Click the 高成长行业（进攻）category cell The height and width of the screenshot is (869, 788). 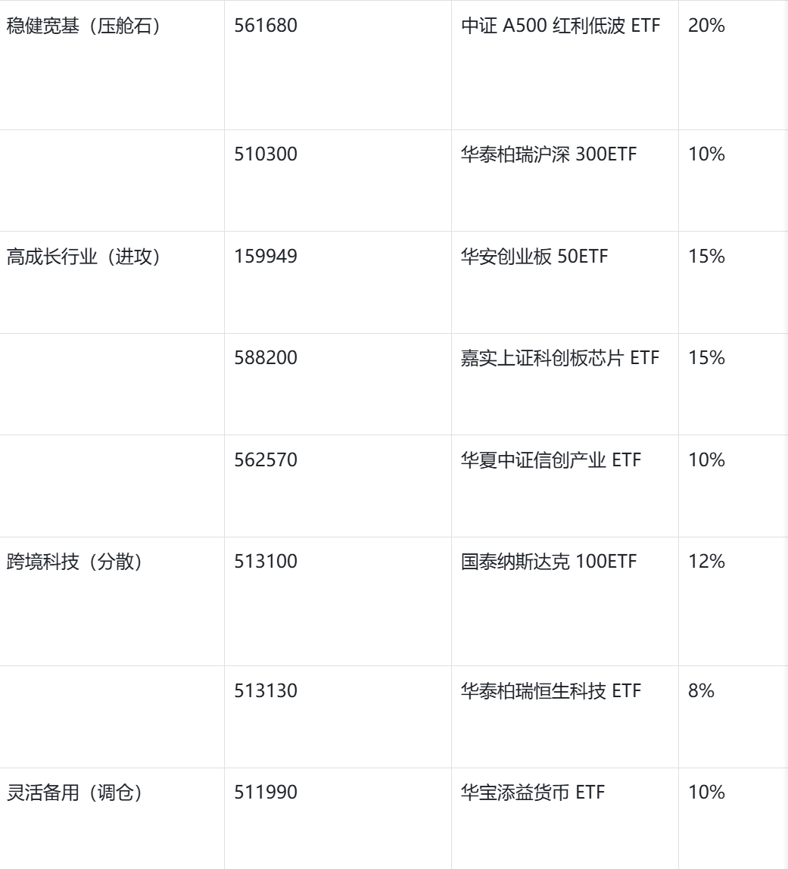83,257
